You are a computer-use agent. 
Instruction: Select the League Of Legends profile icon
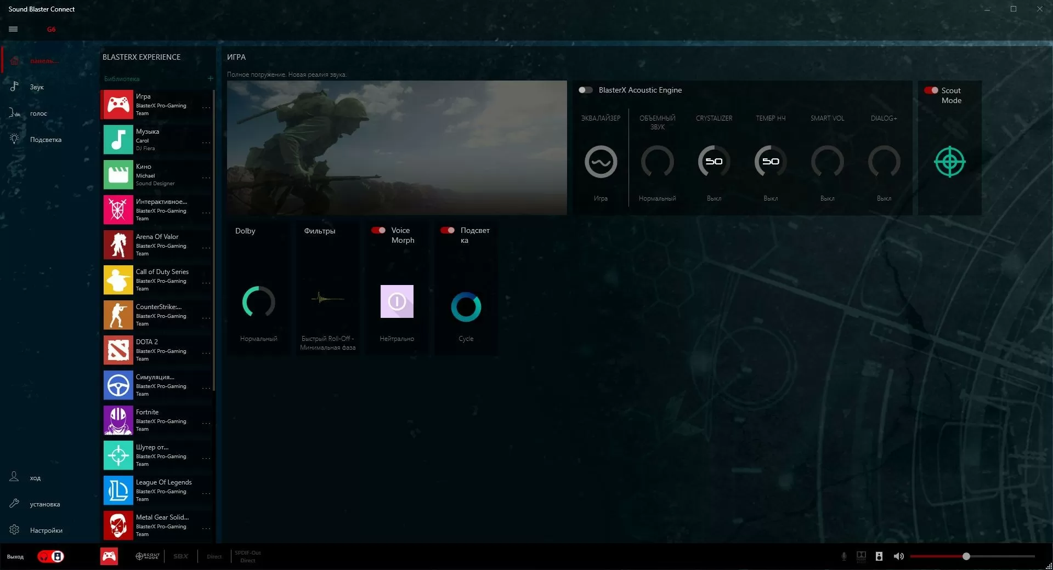click(118, 490)
